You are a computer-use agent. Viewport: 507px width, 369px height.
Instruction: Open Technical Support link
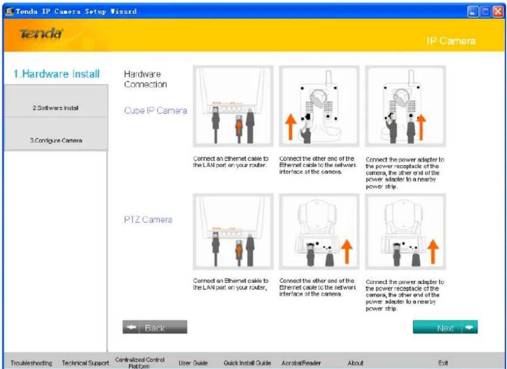click(x=85, y=363)
